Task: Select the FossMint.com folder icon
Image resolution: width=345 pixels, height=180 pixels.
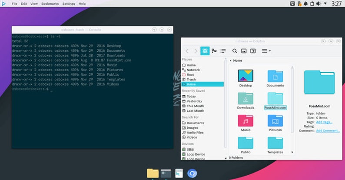Action: (x=275, y=98)
